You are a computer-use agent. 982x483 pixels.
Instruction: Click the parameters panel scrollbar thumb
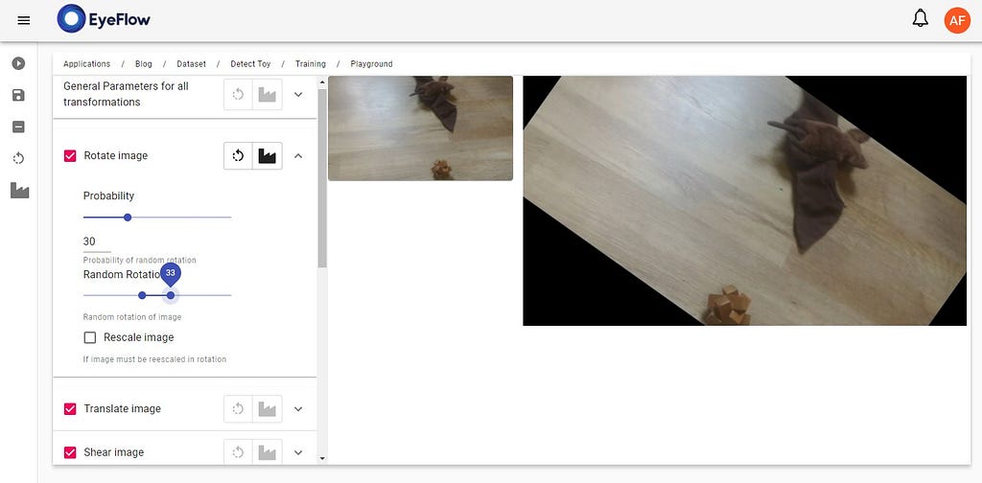tap(322, 178)
